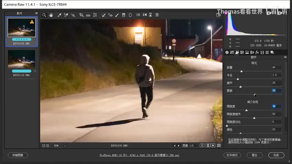This screenshot has height=164, width=292.
Task: Rotate image clockwise
Action: [x=150, y=15]
